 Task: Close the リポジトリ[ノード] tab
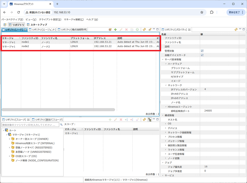tap(25, 30)
